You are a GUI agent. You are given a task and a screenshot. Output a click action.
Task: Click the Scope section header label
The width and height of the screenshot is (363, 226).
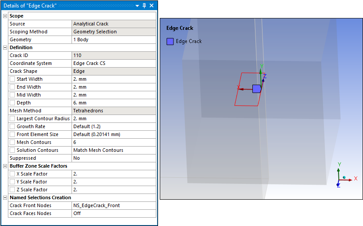16,16
